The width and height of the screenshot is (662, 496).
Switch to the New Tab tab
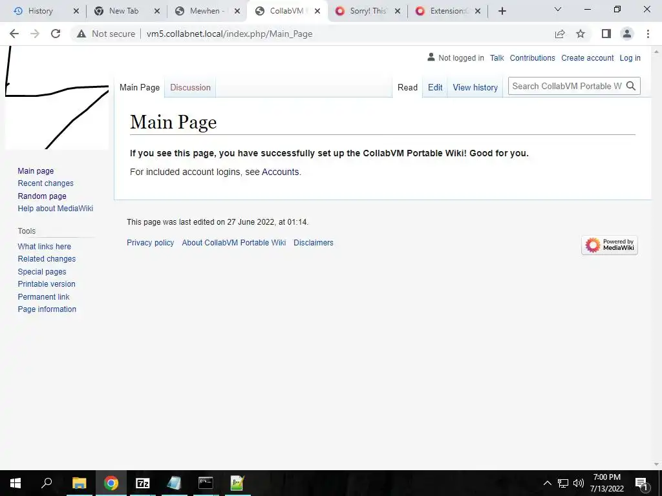pos(123,11)
